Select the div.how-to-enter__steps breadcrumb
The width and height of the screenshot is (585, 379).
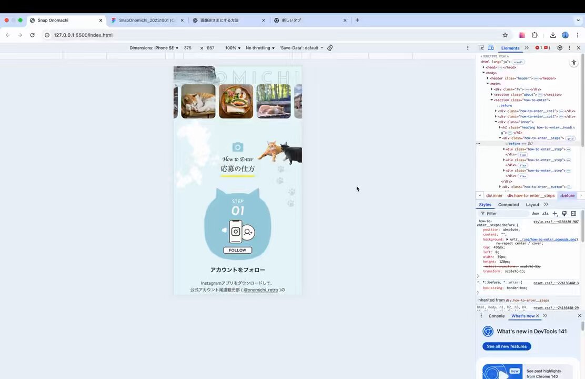point(531,196)
